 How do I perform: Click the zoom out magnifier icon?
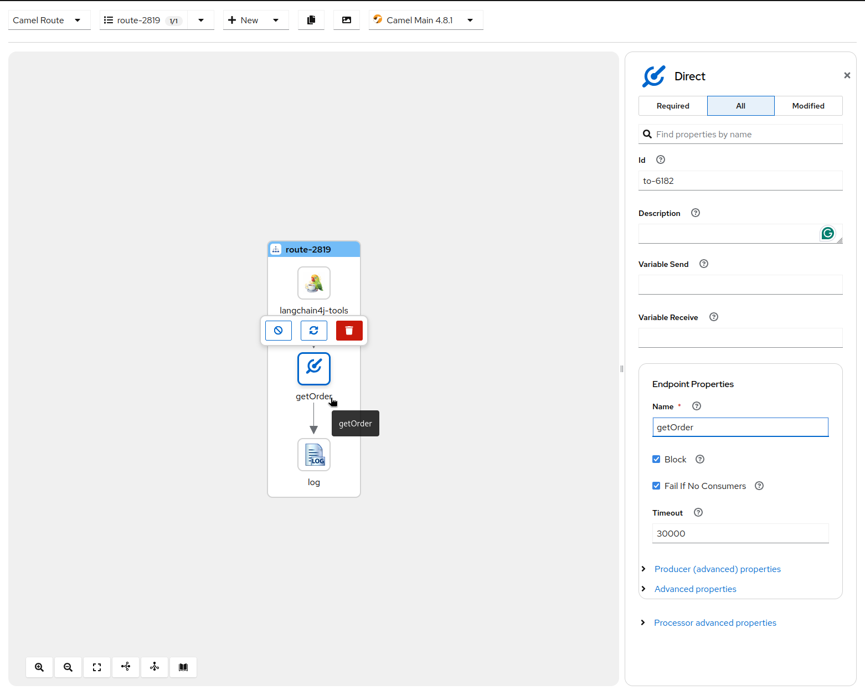coord(68,667)
